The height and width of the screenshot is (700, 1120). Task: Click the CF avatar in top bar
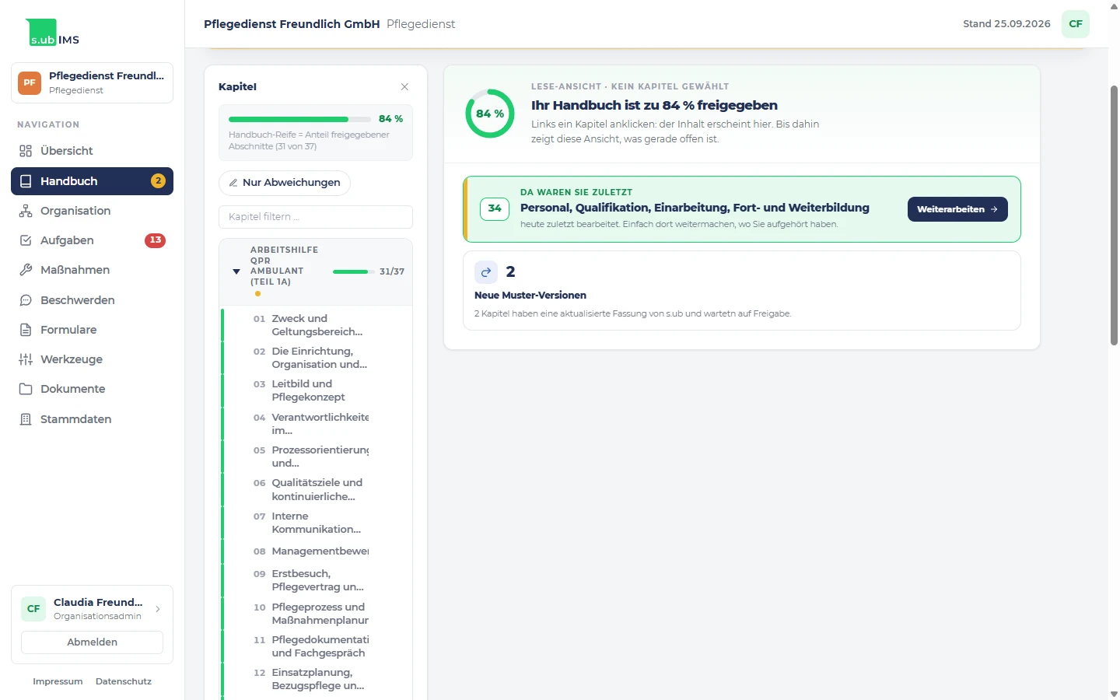[1076, 24]
